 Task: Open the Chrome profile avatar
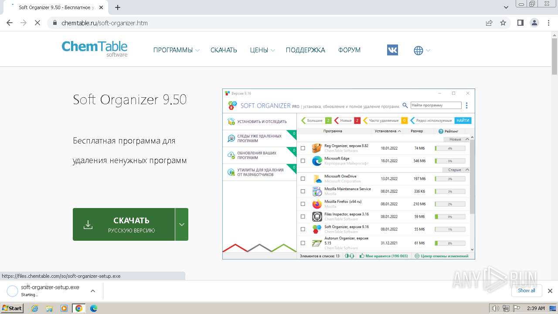tap(534, 23)
